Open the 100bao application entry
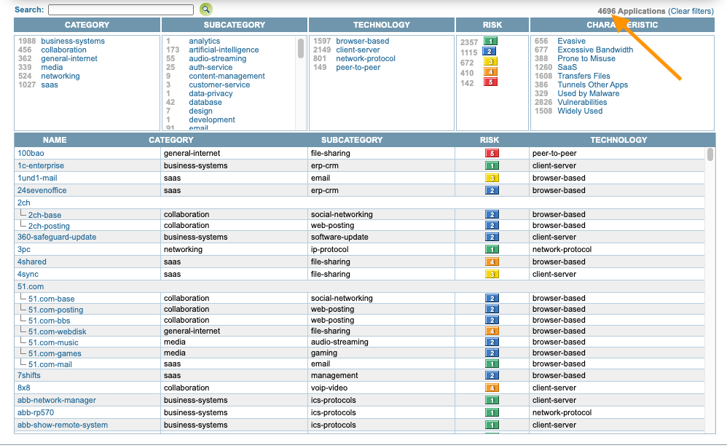The height and width of the screenshot is (448, 727). click(31, 153)
